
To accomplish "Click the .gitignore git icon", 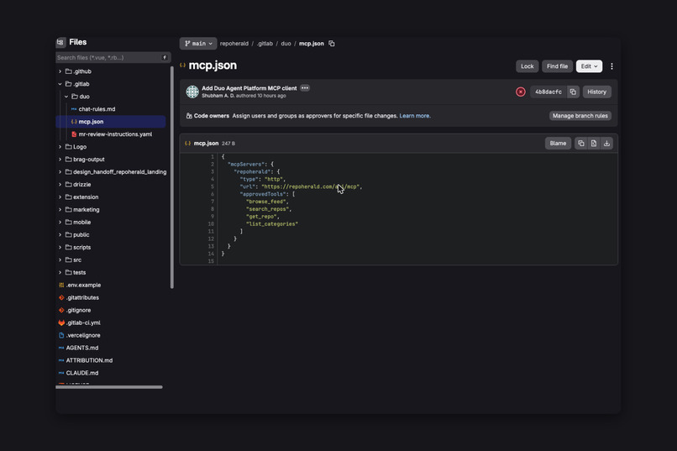I will (61, 310).
